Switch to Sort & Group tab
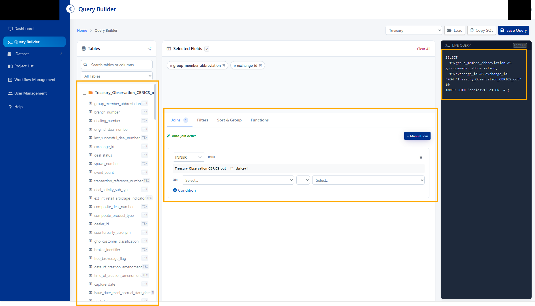The image size is (535, 306). tap(229, 120)
